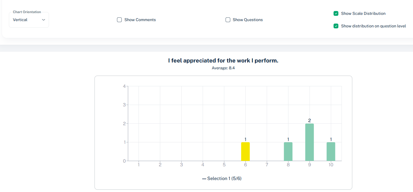Click the green bar at score 8
Image resolution: width=413 pixels, height=192 pixels.
pyautogui.click(x=288, y=151)
